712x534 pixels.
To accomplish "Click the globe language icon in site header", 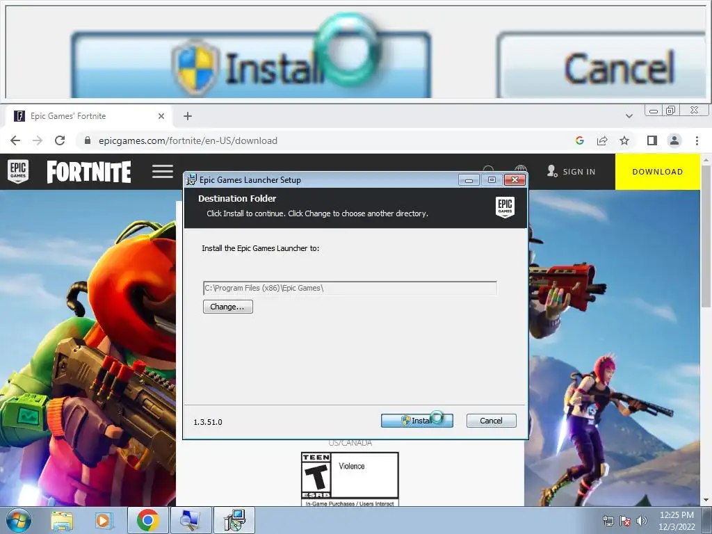I will [x=521, y=168].
